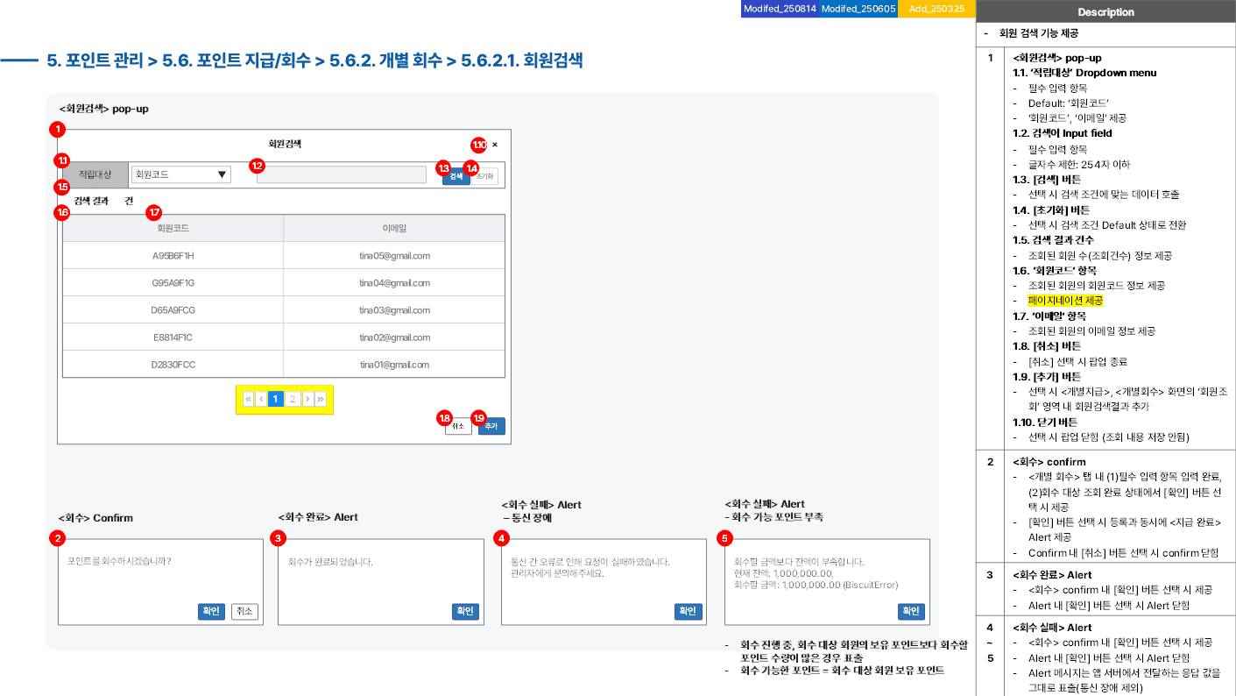Confirm point recovery with 확인 in Confirm dialog
The width and height of the screenshot is (1236, 696).
coord(212,611)
